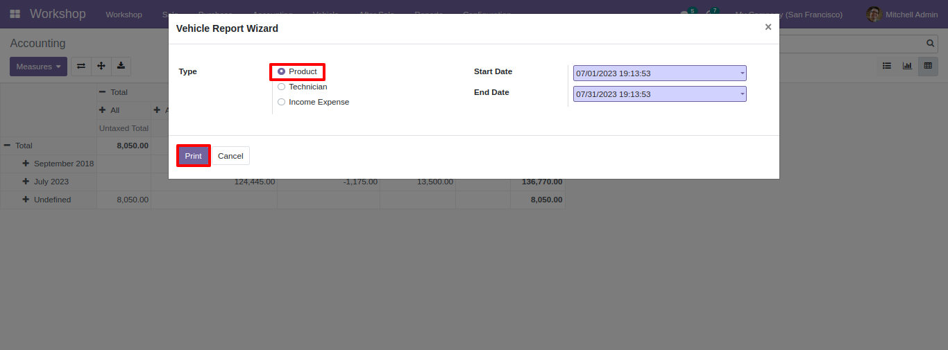Click the Print button
The width and height of the screenshot is (948, 350).
pyautogui.click(x=193, y=156)
